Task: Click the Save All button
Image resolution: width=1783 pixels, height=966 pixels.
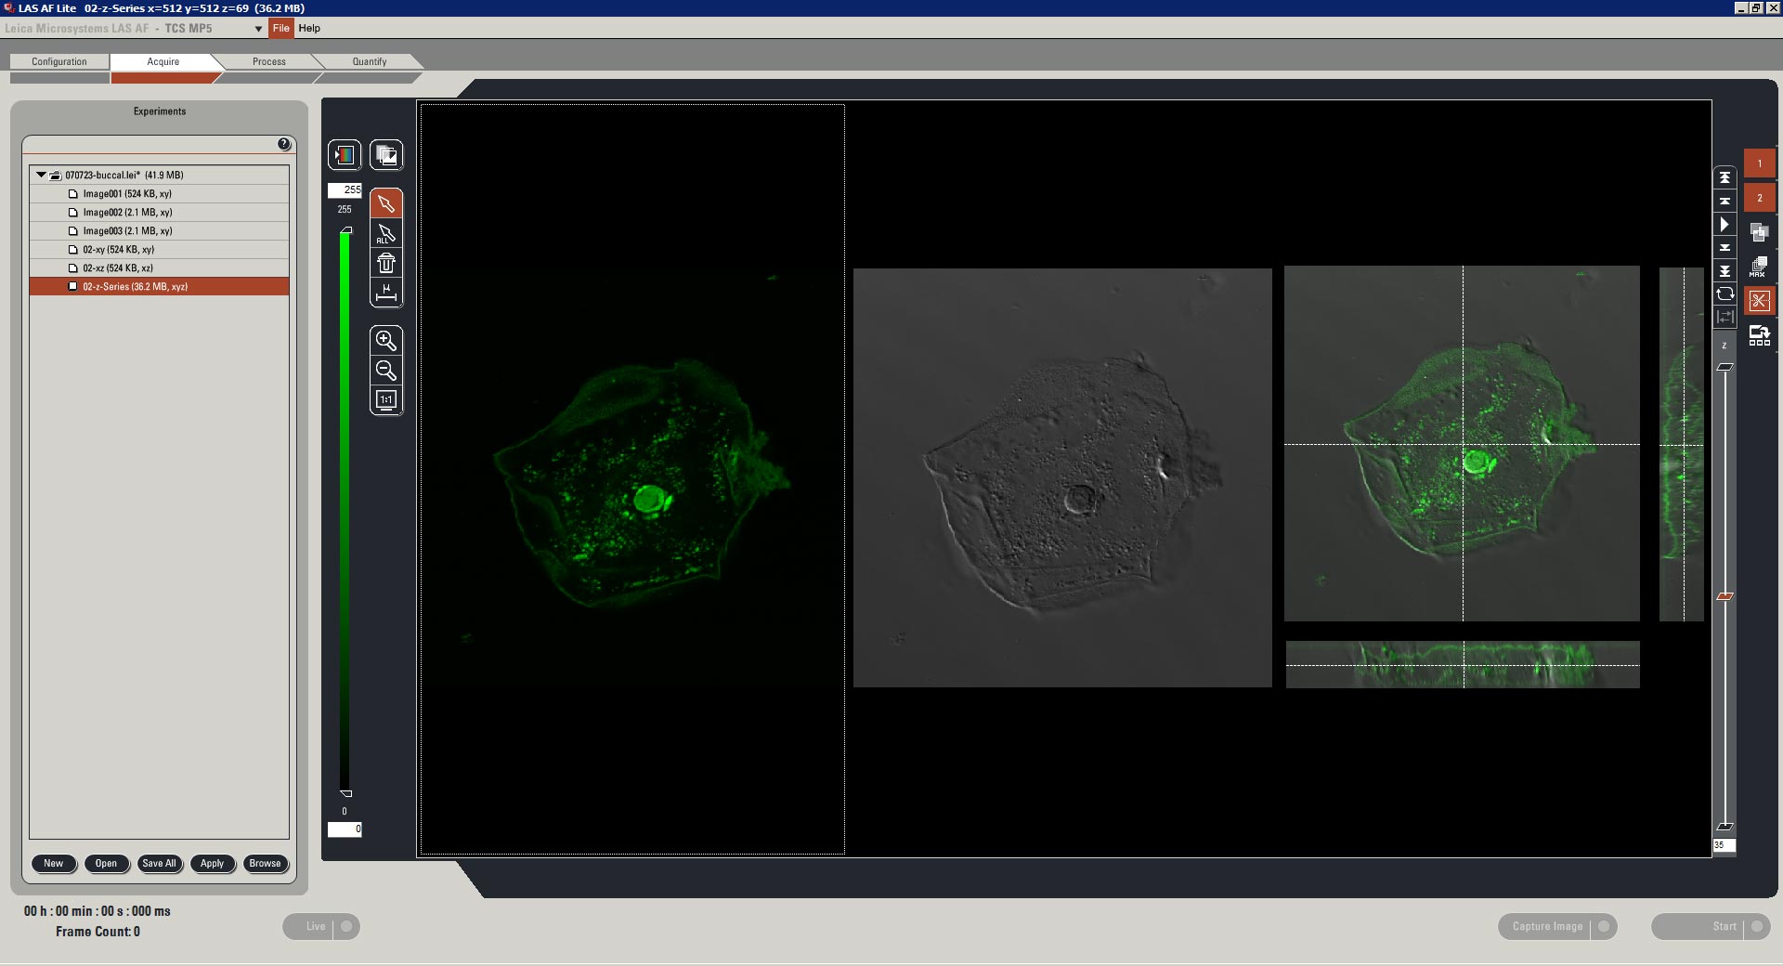Action: (159, 864)
